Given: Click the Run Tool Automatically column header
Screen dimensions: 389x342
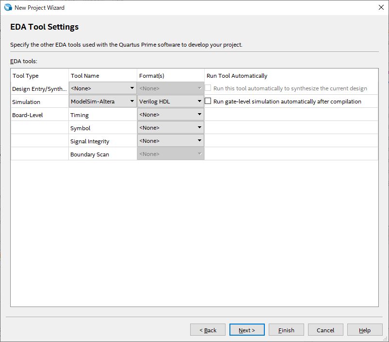Looking at the screenshot, I should (237, 76).
